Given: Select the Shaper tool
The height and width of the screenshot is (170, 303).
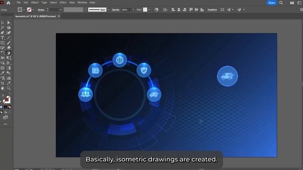Looking at the screenshot, I should click(2, 48).
